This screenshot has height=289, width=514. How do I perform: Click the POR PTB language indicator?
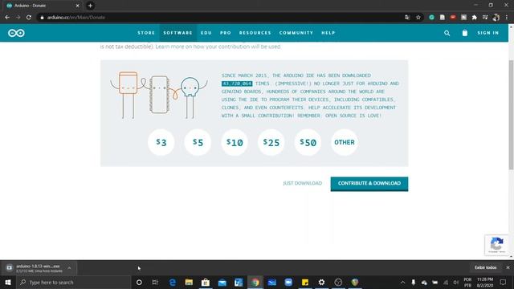(x=467, y=282)
